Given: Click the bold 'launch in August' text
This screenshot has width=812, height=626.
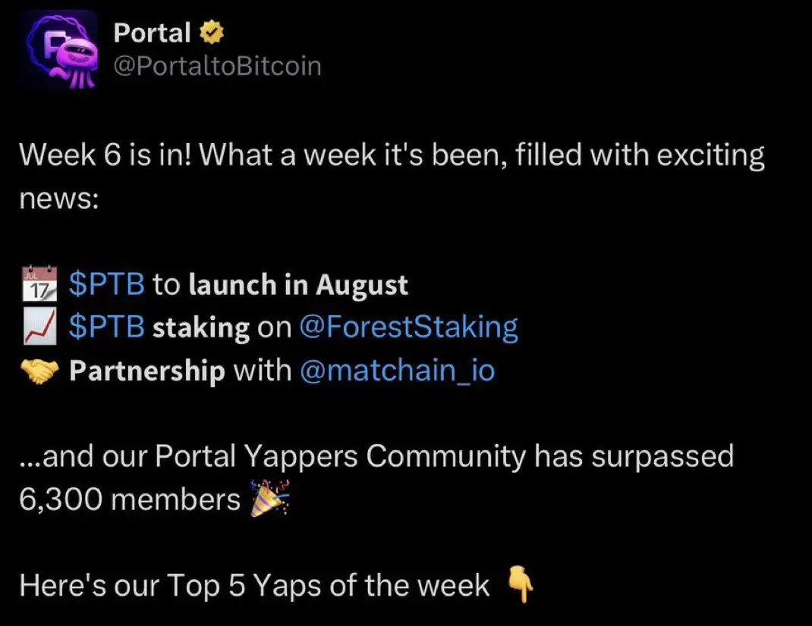Looking at the screenshot, I should click(298, 285).
